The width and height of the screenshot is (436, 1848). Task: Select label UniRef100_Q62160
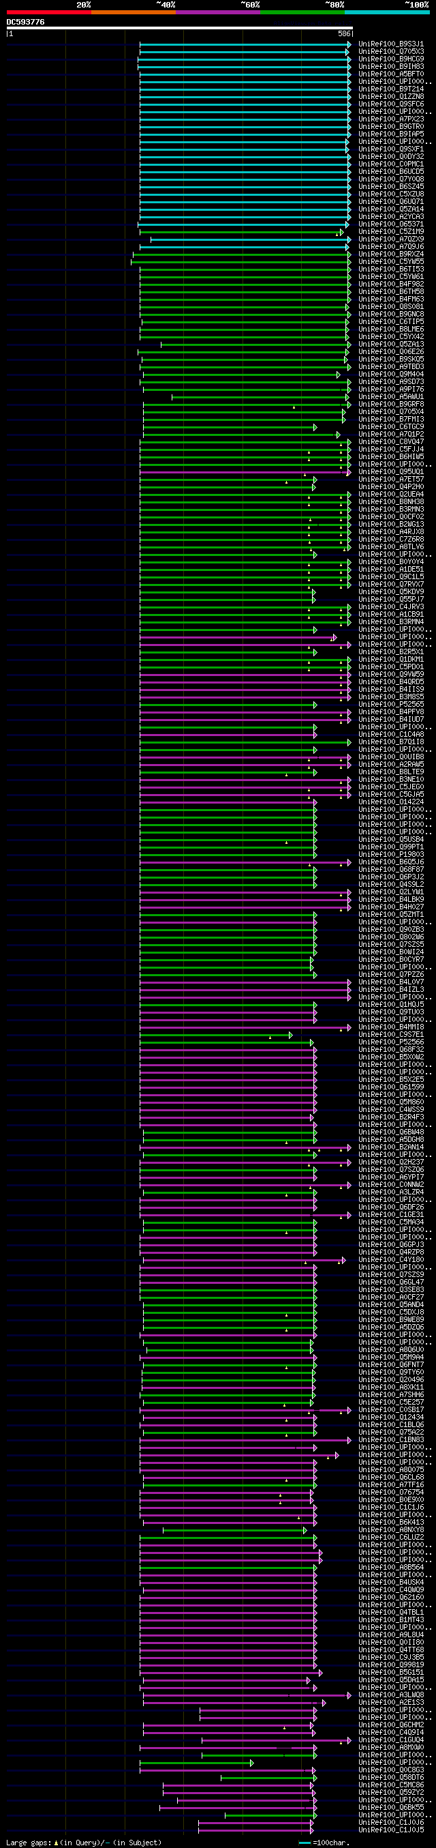tap(391, 1597)
